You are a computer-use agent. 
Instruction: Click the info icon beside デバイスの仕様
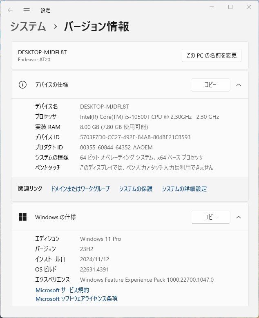click(22, 85)
